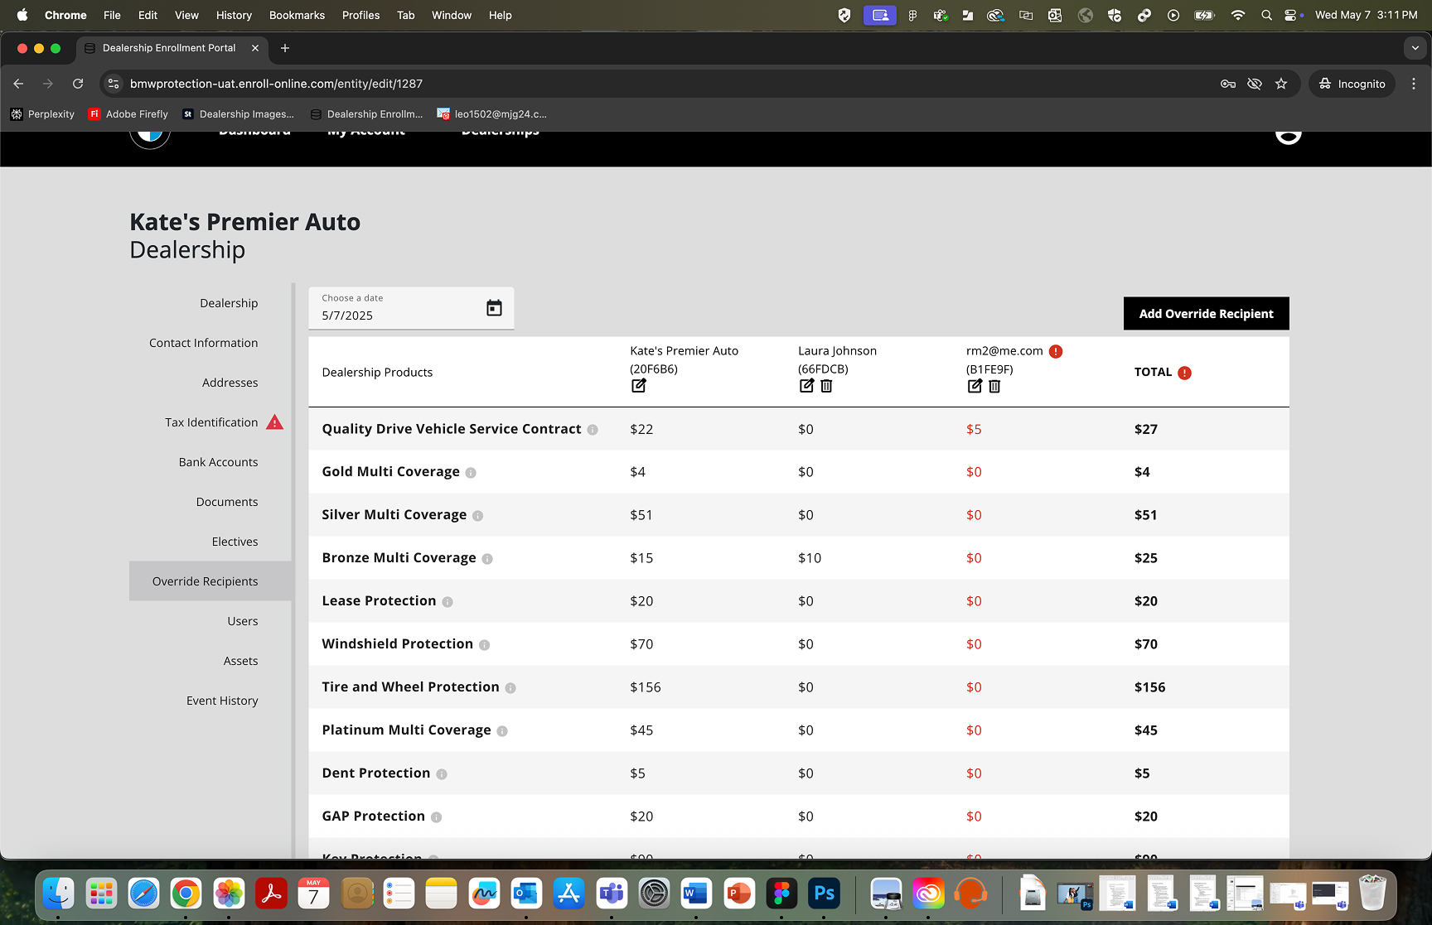
Task: Bookmark page with the star icon
Action: 1281,84
